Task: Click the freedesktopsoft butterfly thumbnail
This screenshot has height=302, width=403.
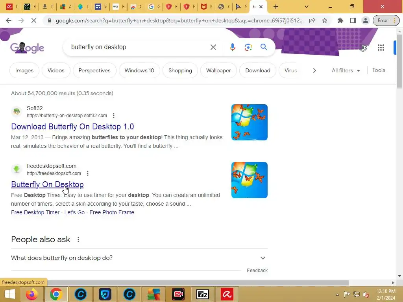Action: point(249,180)
